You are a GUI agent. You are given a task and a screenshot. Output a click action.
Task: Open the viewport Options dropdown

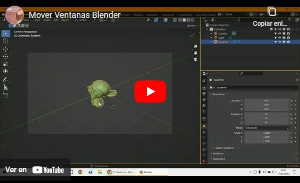point(192,25)
